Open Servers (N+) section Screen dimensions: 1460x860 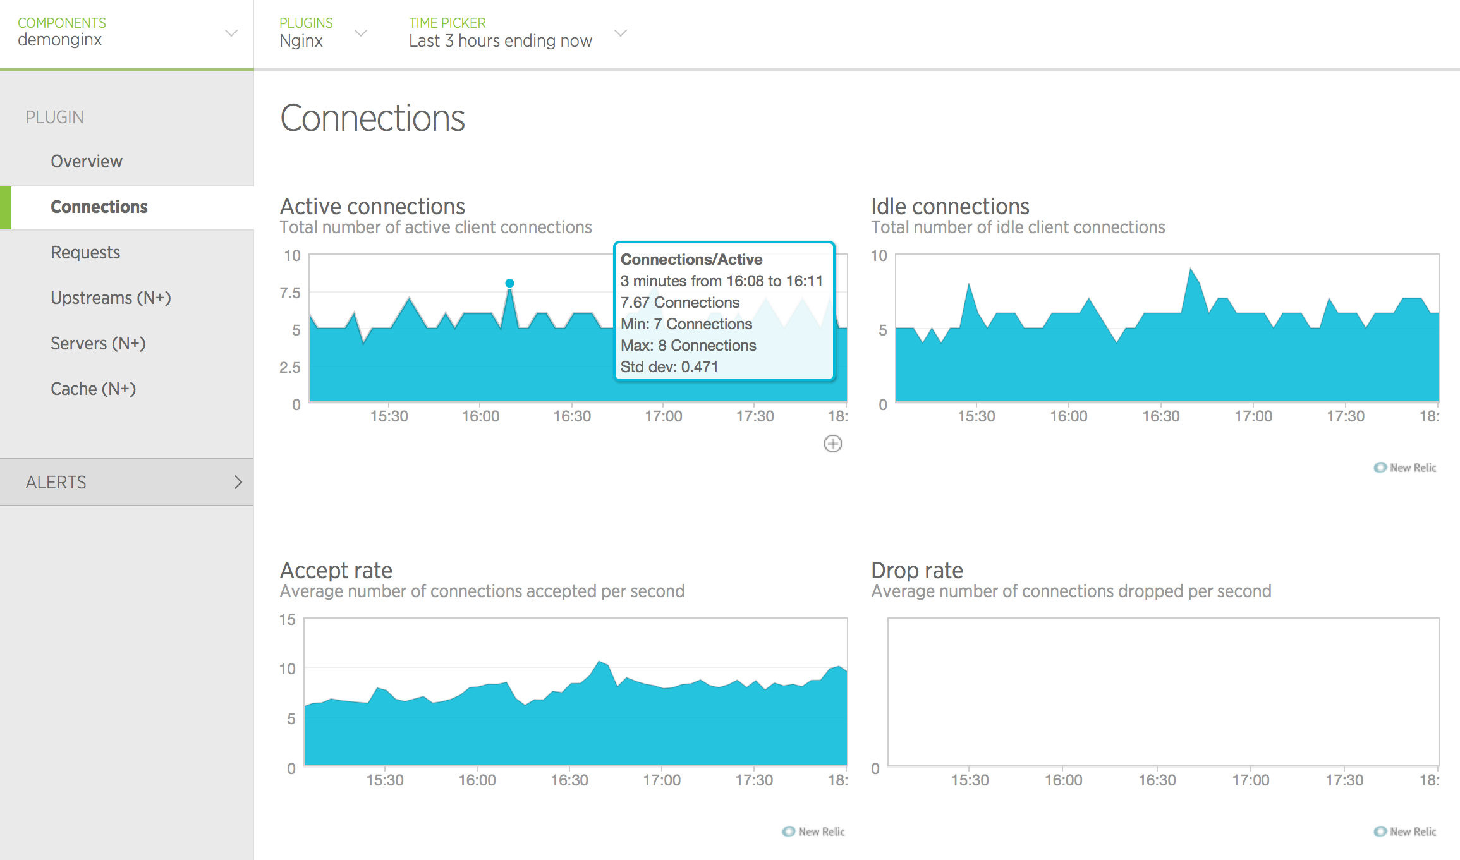98,343
